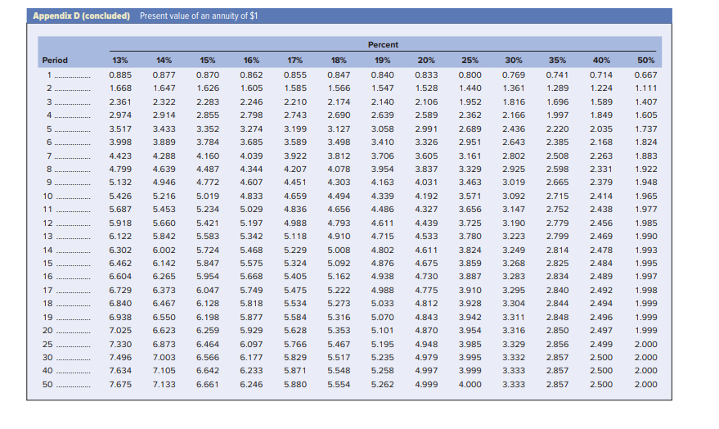
Task: Click period label 1 in Period column
Action: 49,75
